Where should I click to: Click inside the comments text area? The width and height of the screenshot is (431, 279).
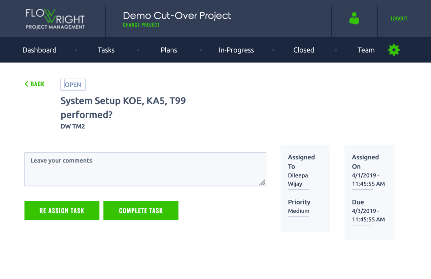[x=145, y=169]
